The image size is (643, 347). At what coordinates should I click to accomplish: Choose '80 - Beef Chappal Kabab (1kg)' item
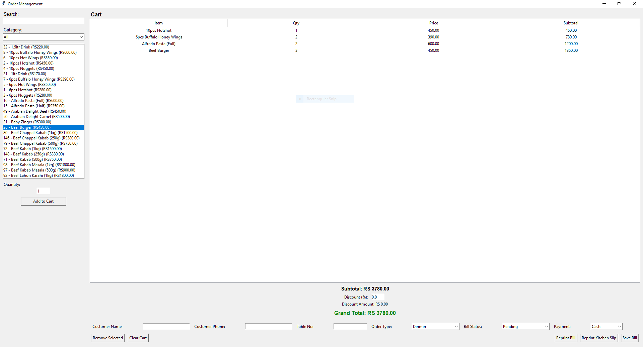[x=44, y=133]
